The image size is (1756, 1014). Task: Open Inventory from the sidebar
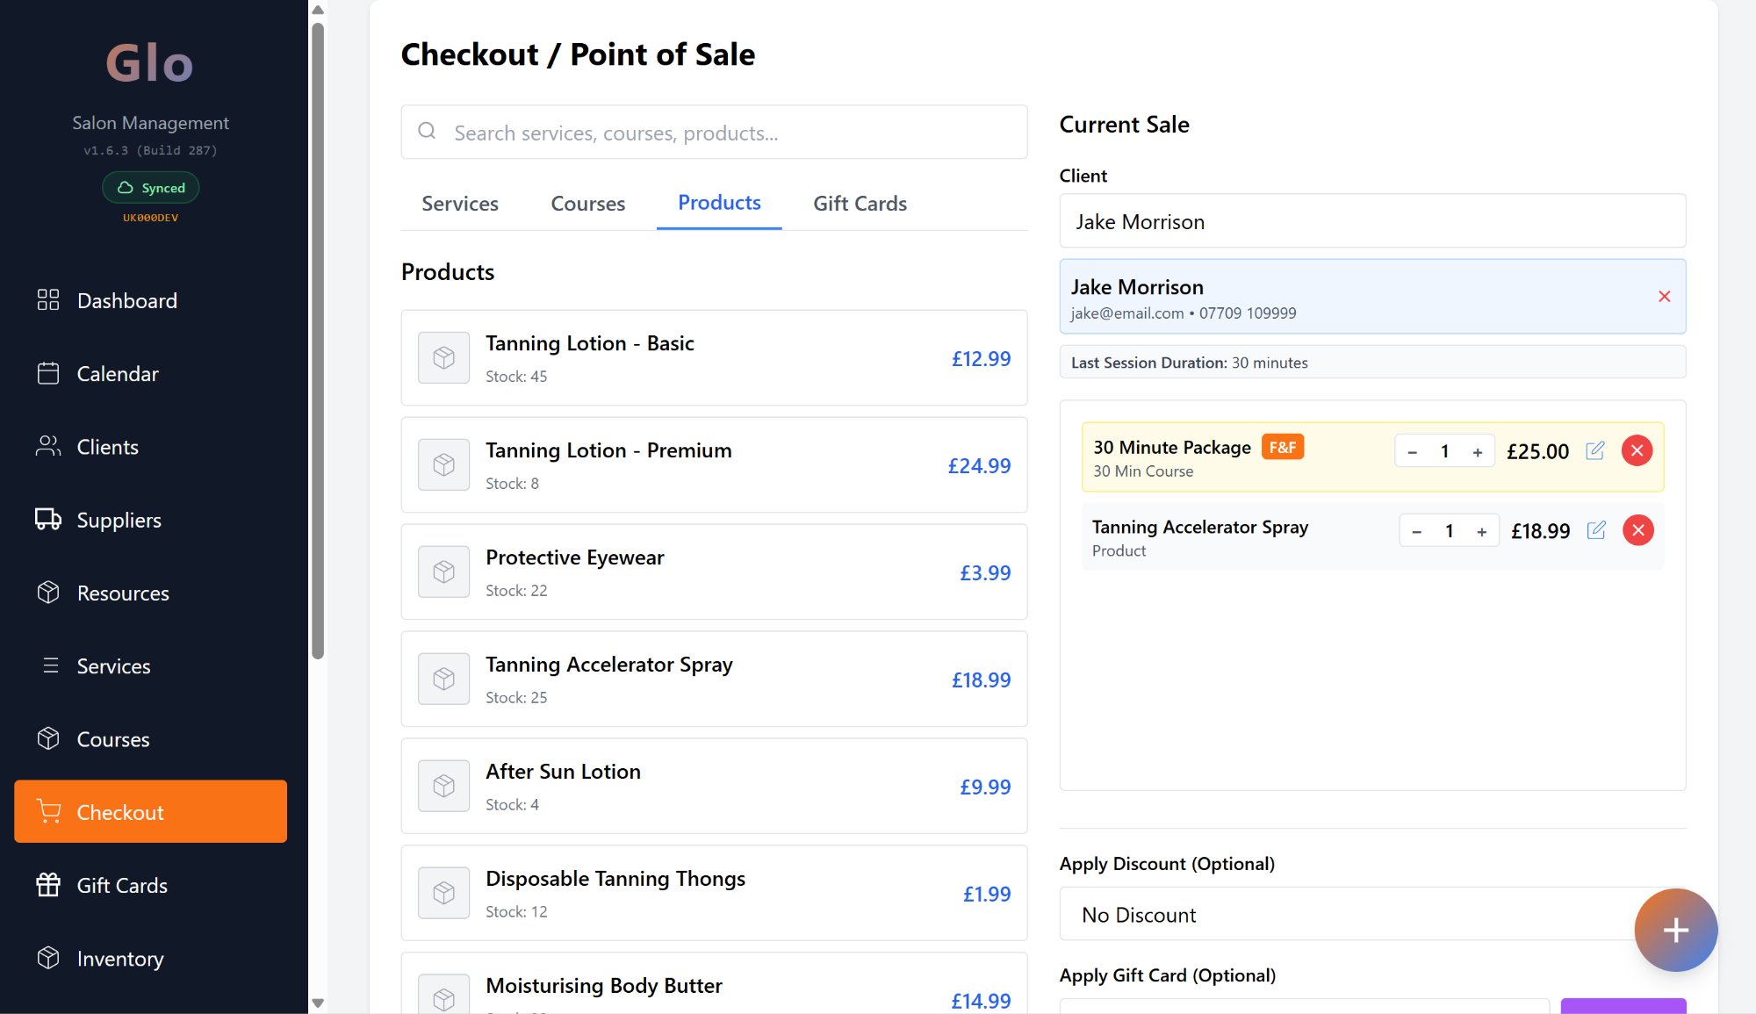(x=119, y=959)
